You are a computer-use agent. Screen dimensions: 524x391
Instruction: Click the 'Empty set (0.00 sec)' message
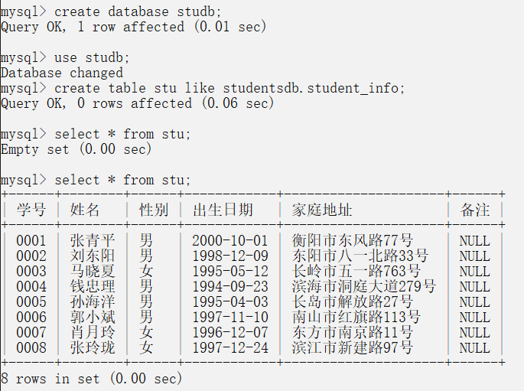pyautogui.click(x=76, y=149)
